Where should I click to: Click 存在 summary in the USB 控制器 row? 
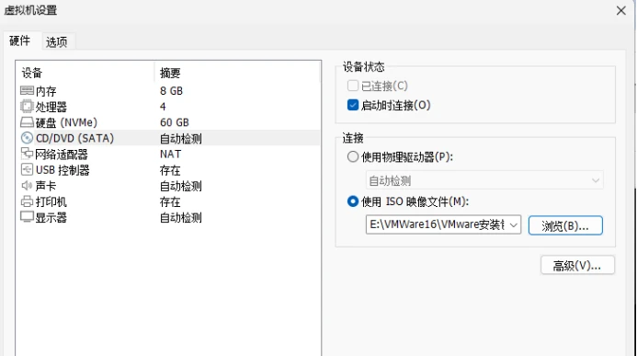tap(170, 170)
